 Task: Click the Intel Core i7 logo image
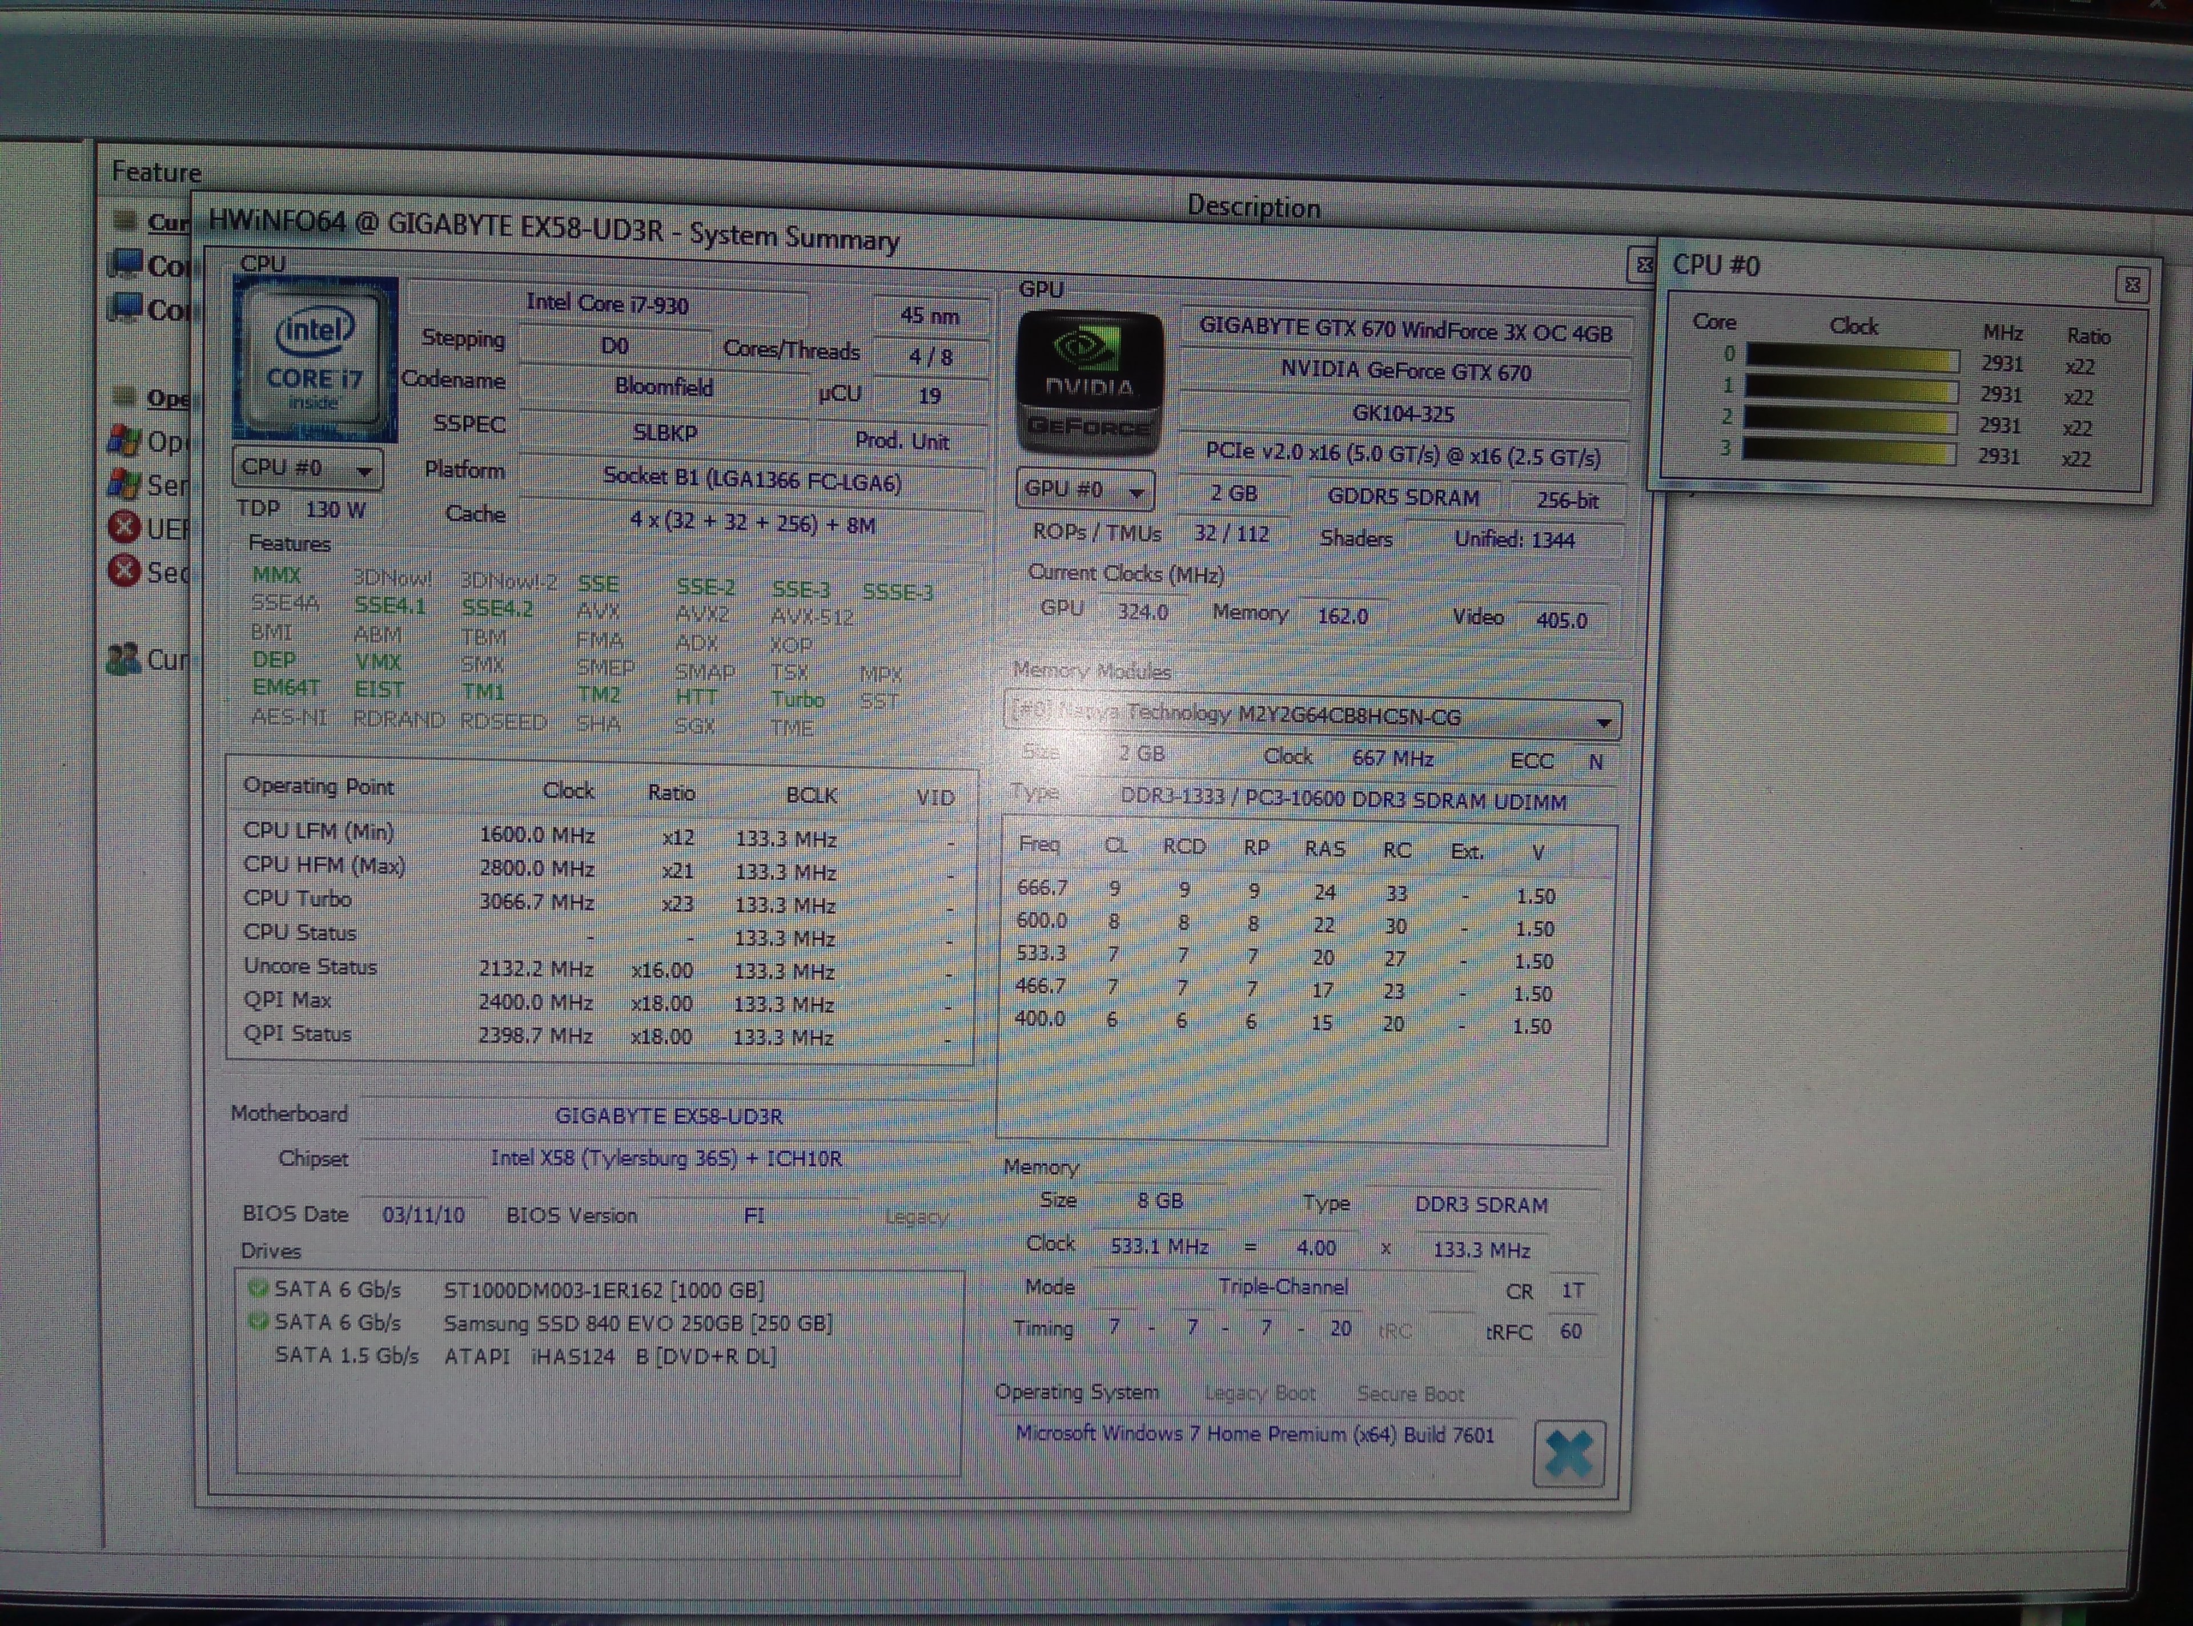315,359
